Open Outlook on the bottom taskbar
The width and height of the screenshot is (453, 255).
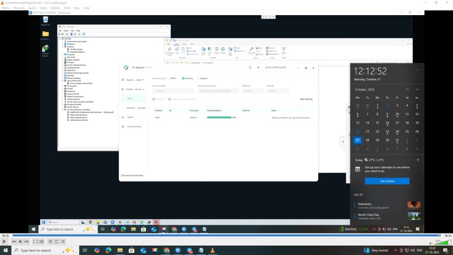click(x=143, y=250)
